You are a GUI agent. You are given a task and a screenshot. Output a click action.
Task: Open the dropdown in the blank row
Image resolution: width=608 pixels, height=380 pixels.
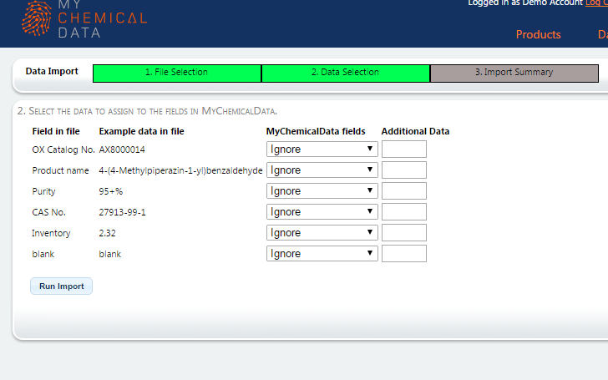322,254
